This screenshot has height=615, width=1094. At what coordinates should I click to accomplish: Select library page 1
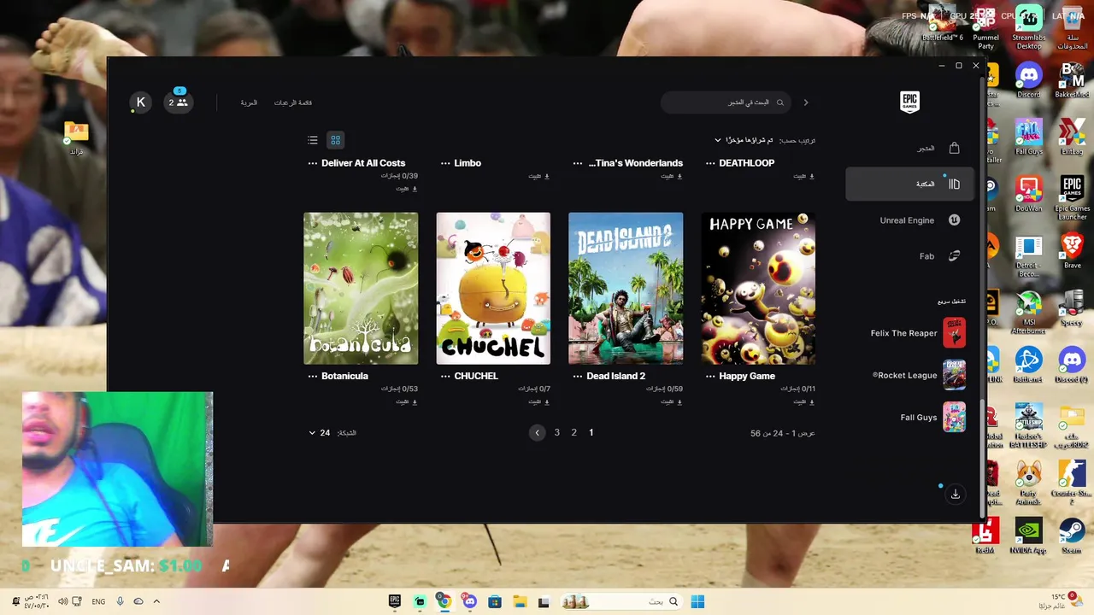point(591,433)
